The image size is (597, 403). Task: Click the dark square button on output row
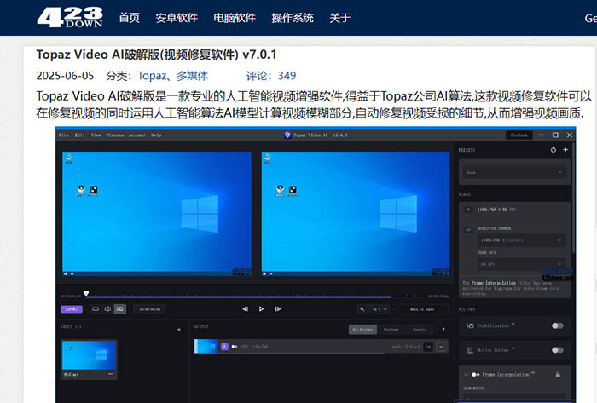click(x=428, y=347)
